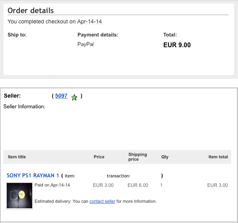238x223 pixels.
Task: Click the checkout date Apr-14-14
Action: (x=89, y=21)
